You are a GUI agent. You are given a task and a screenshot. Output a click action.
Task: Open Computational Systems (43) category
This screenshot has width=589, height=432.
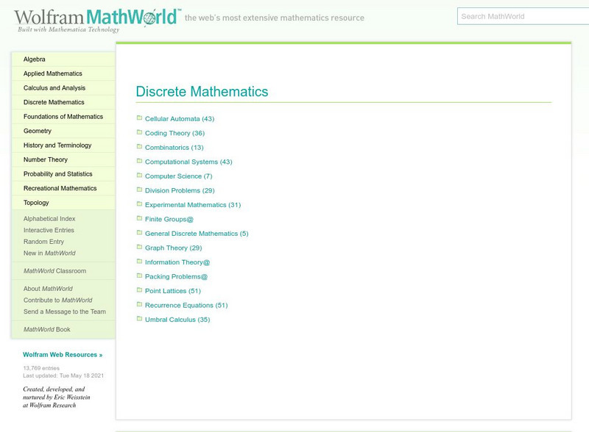[188, 162]
